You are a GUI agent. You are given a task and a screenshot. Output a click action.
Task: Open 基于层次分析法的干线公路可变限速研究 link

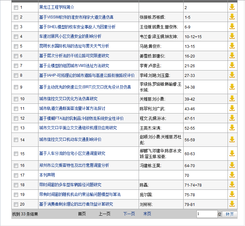(74, 56)
